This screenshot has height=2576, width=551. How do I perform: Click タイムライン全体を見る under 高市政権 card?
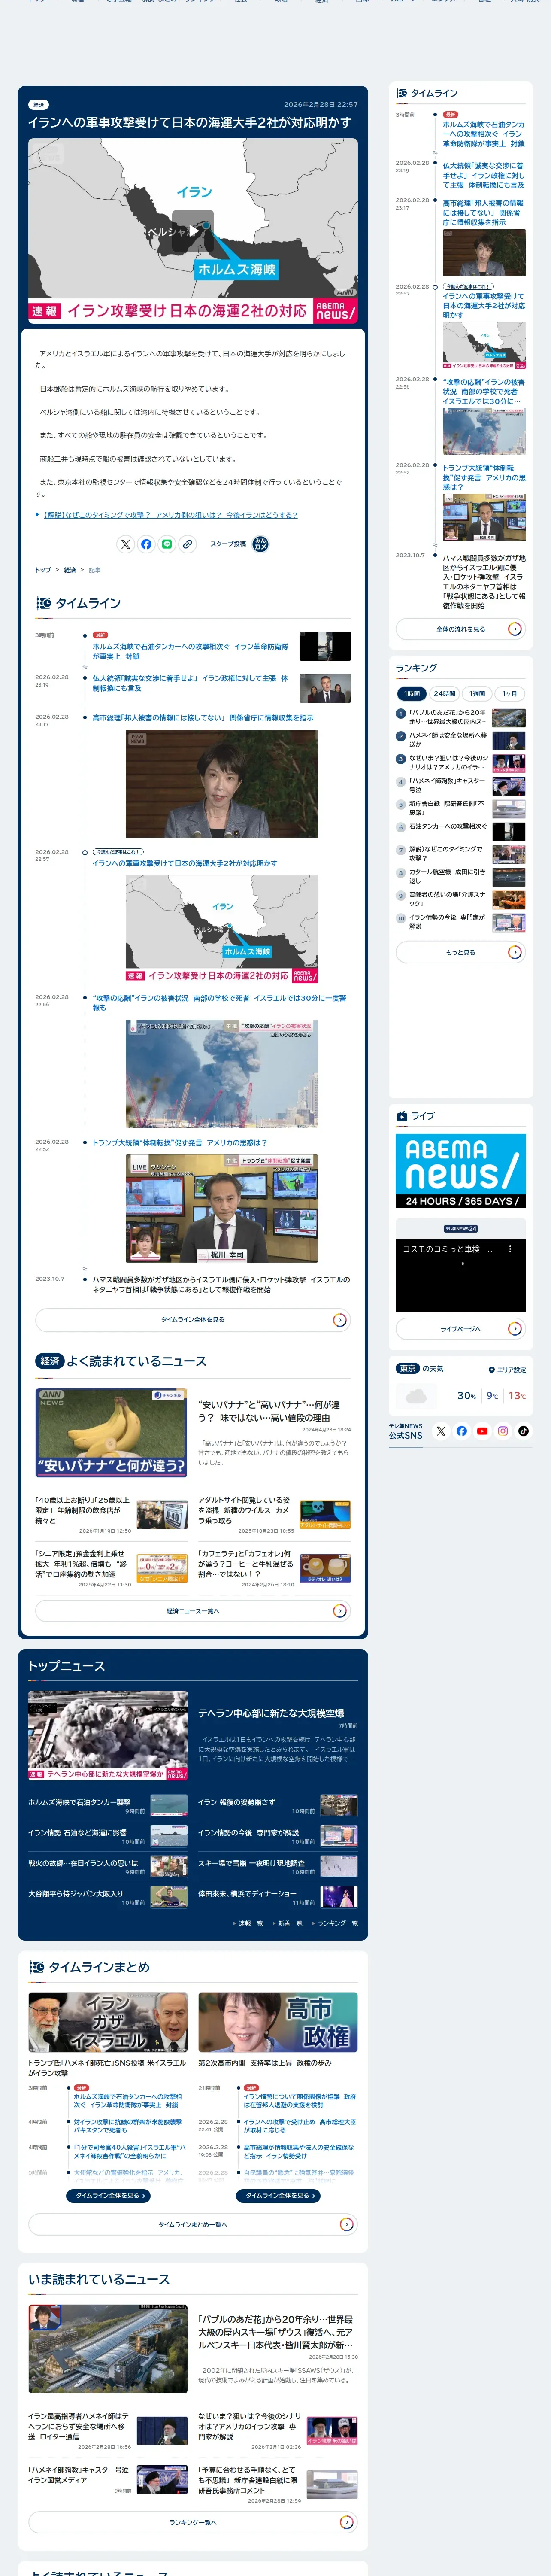(x=278, y=2196)
